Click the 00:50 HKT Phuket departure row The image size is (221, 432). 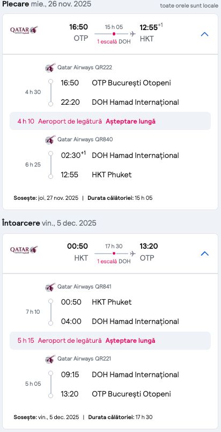click(96, 302)
